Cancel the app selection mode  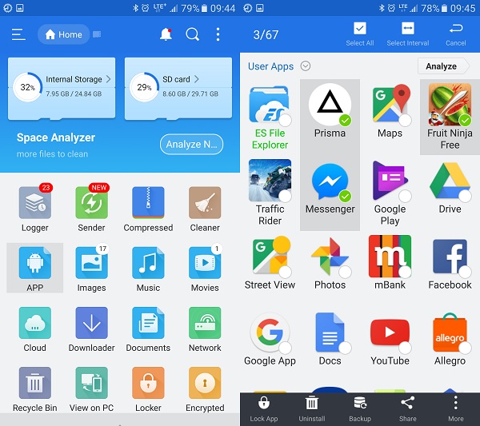455,34
